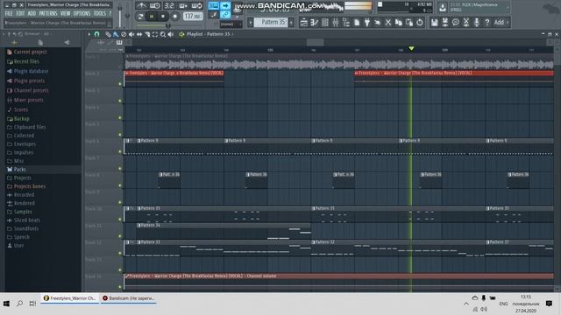Image resolution: width=561 pixels, height=315 pixels.
Task: Select the Slip tool in the Playlist
Action: (x=139, y=34)
